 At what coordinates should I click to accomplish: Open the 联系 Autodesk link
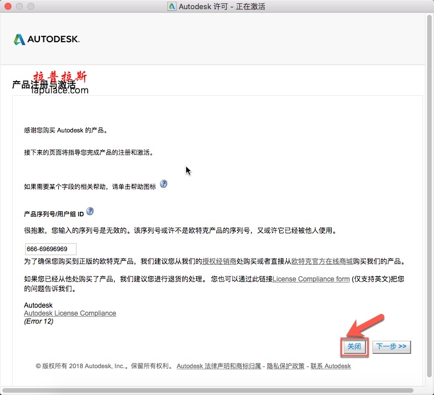pos(331,366)
